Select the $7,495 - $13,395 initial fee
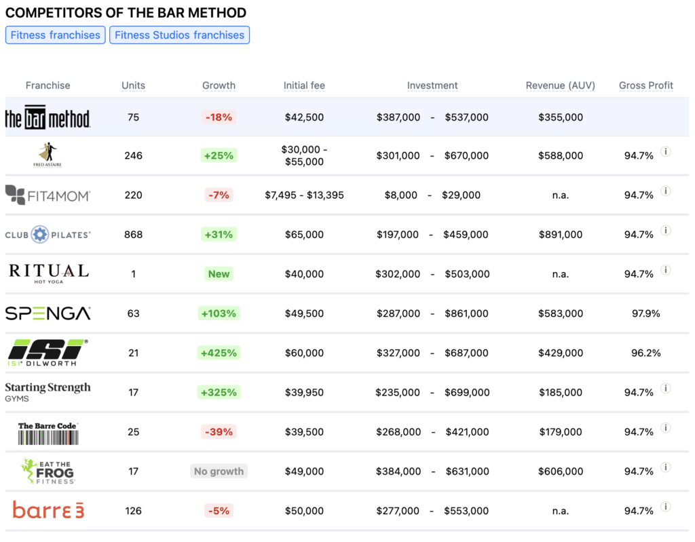The height and width of the screenshot is (542, 695). [x=304, y=195]
